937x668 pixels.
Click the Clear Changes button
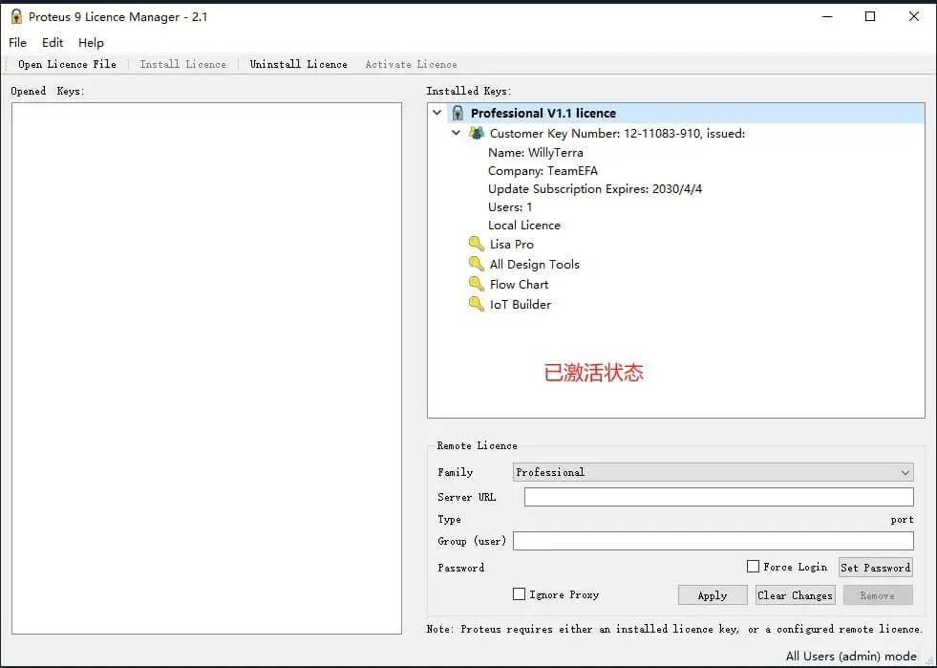795,595
